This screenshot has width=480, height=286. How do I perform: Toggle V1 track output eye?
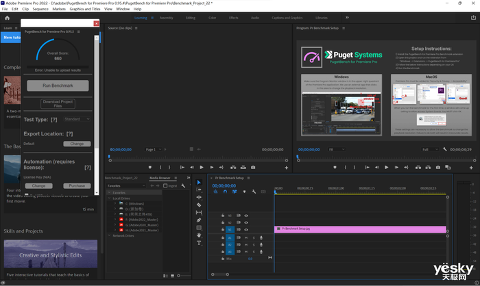(x=246, y=230)
